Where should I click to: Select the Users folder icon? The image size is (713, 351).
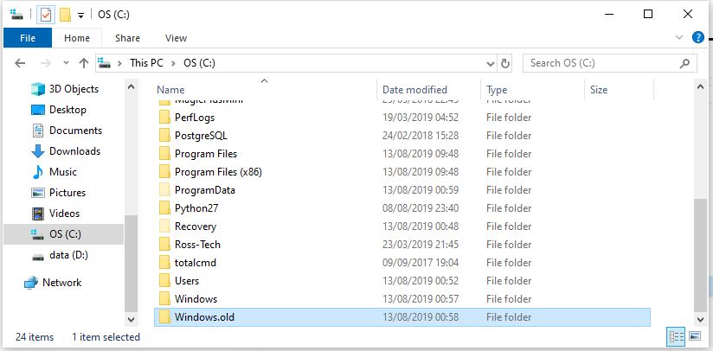[164, 281]
